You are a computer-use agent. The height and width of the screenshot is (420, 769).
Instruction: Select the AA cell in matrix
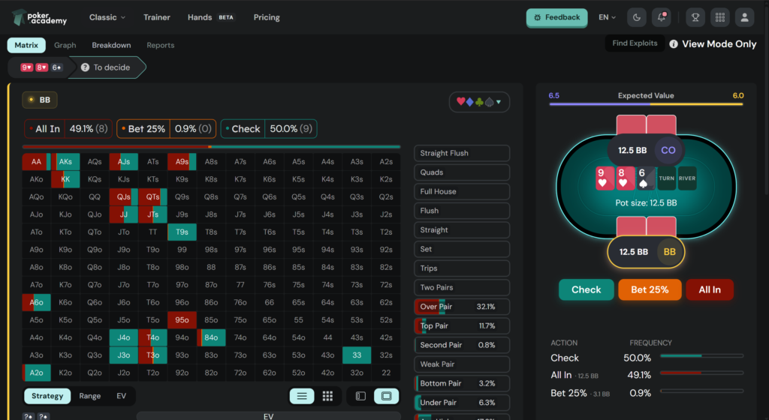tap(36, 161)
